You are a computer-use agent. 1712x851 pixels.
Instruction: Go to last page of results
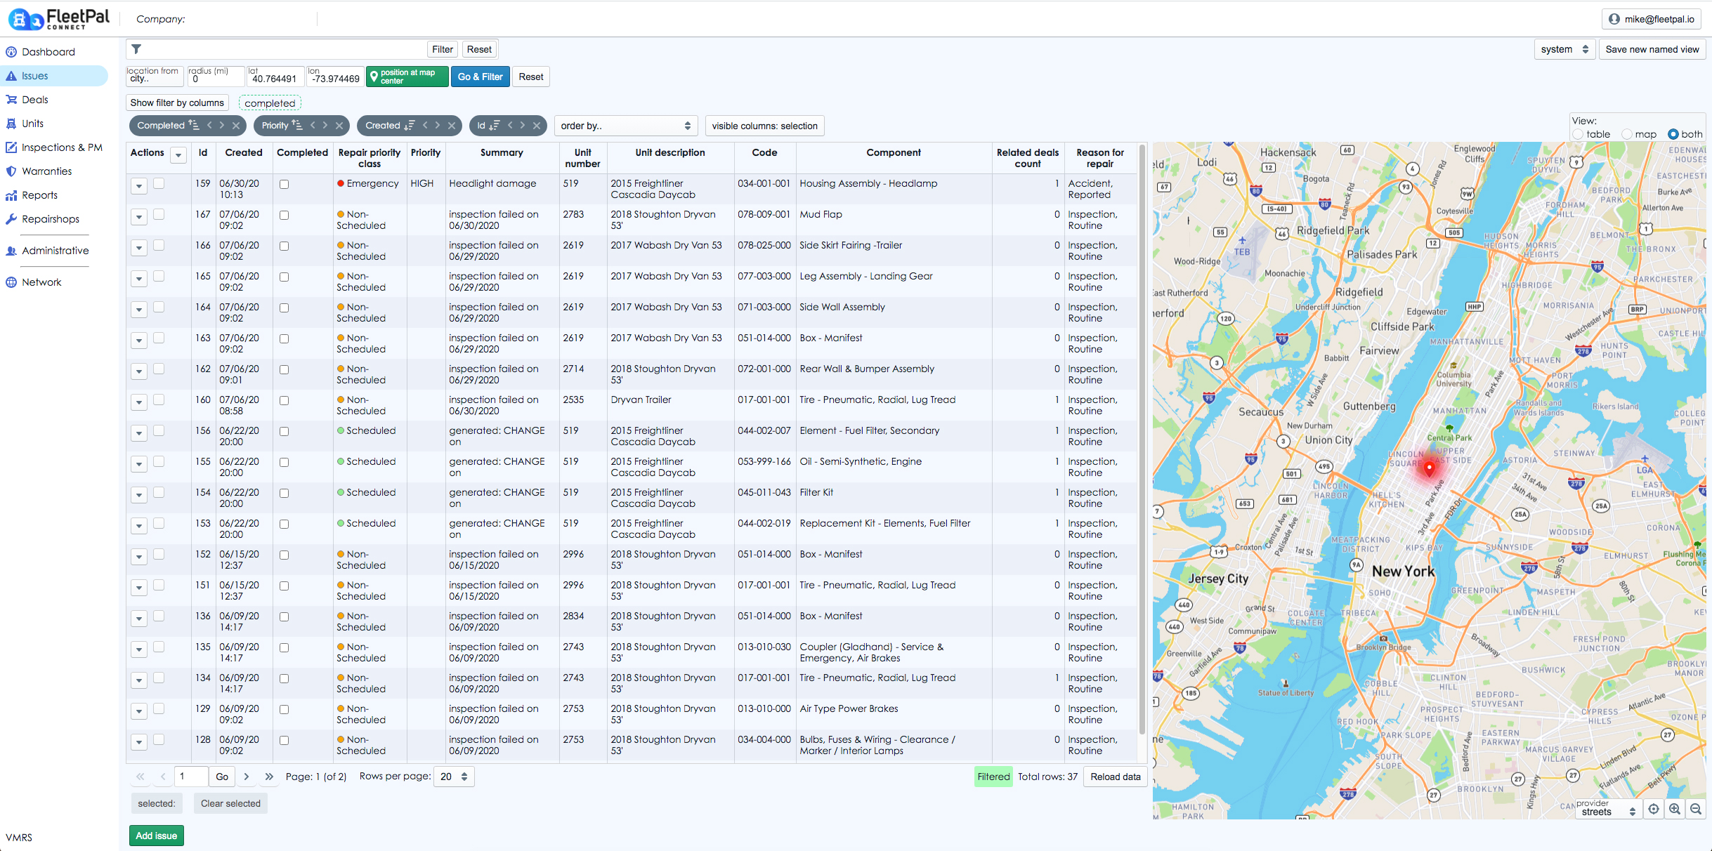pos(269,777)
